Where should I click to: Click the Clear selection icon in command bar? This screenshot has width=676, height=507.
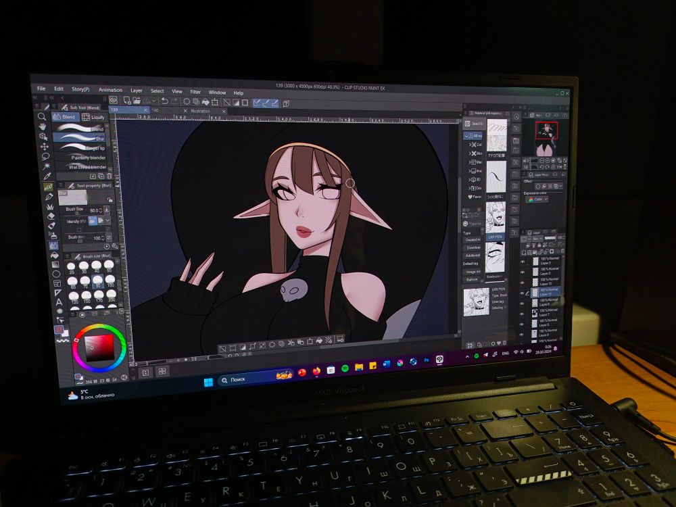pyautogui.click(x=187, y=101)
